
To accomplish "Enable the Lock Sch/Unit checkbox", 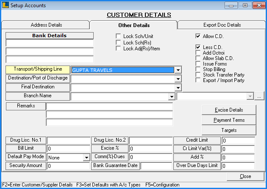I will pyautogui.click(x=119, y=36).
